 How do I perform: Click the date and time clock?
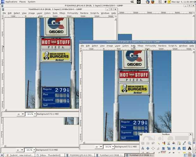point(182,2)
